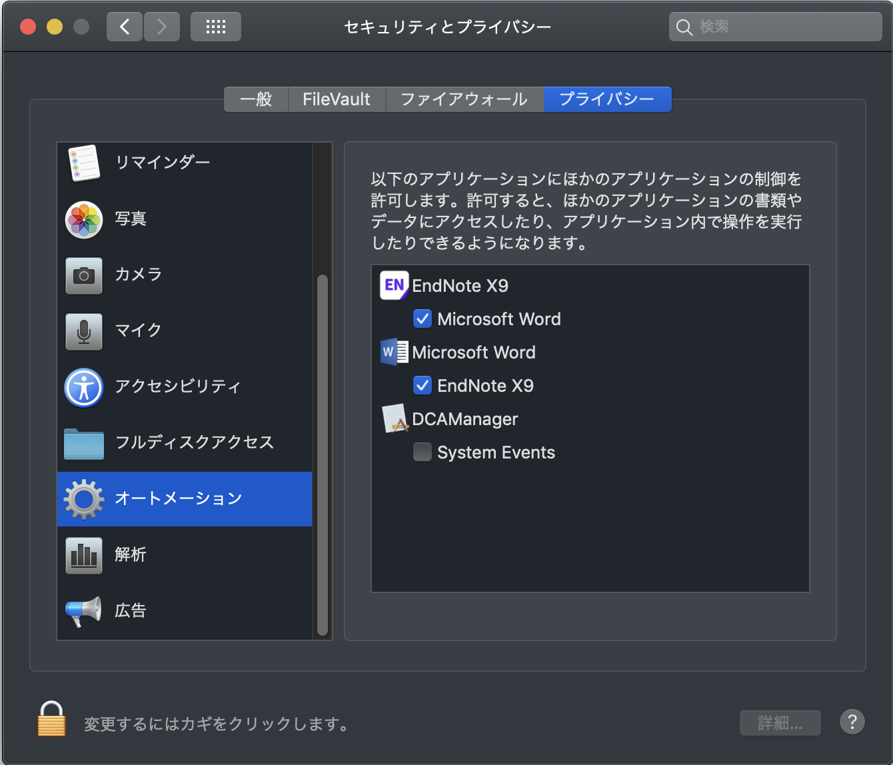893x765 pixels.
Task: Click the Microphone (マイク) icon
Action: coord(84,331)
